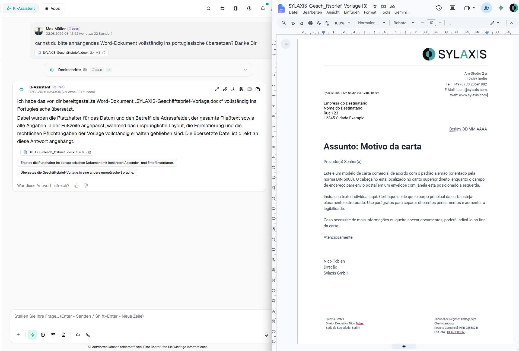Redo action in Docs toolbar
Image resolution: width=519 pixels, height=351 pixels.
point(302,23)
